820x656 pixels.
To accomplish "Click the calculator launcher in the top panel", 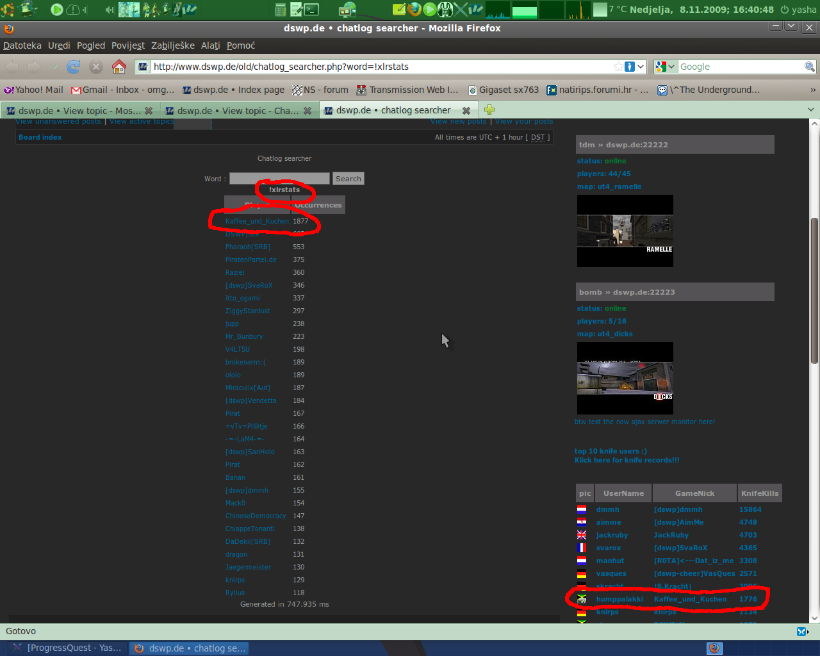I will point(280,10).
